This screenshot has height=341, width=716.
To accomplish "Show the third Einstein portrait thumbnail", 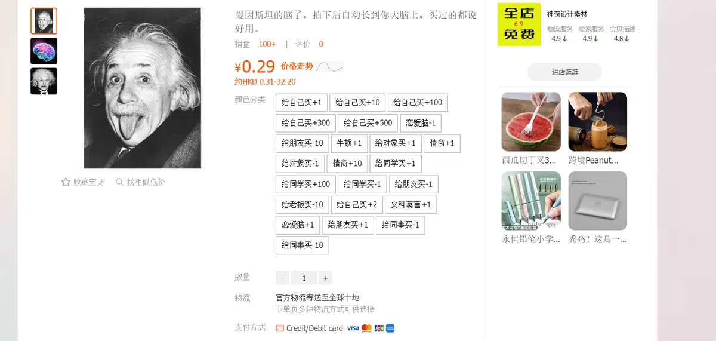I will [x=44, y=81].
